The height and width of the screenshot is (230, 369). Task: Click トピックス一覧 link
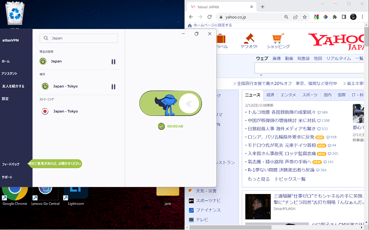(290, 179)
